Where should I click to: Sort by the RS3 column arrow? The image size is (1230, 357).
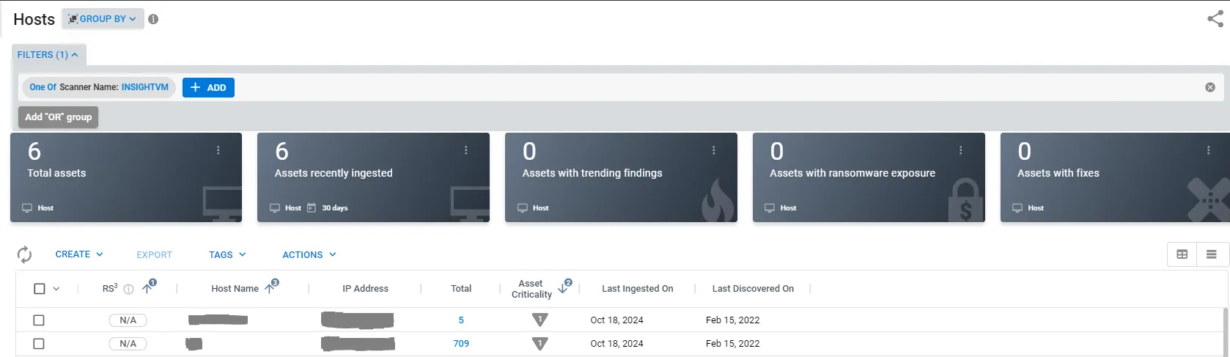(147, 288)
